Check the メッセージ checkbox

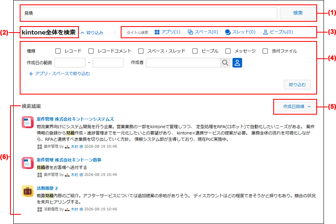(x=228, y=51)
